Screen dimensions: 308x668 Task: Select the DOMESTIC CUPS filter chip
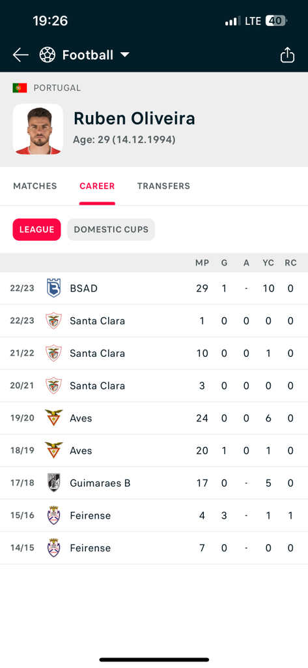(111, 230)
